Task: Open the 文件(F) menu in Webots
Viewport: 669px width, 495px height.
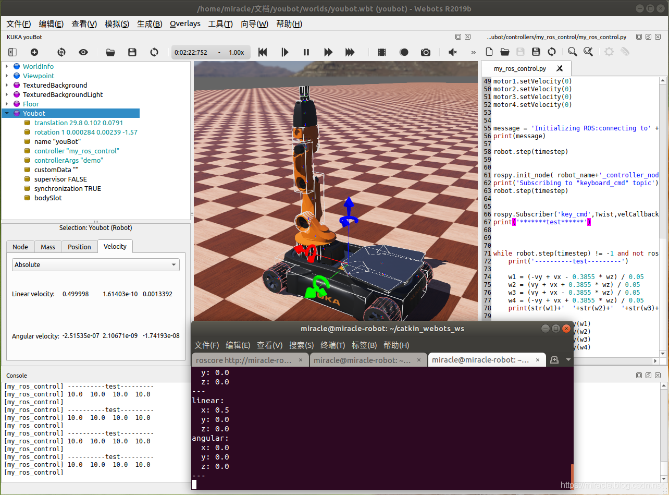Action: coord(19,24)
